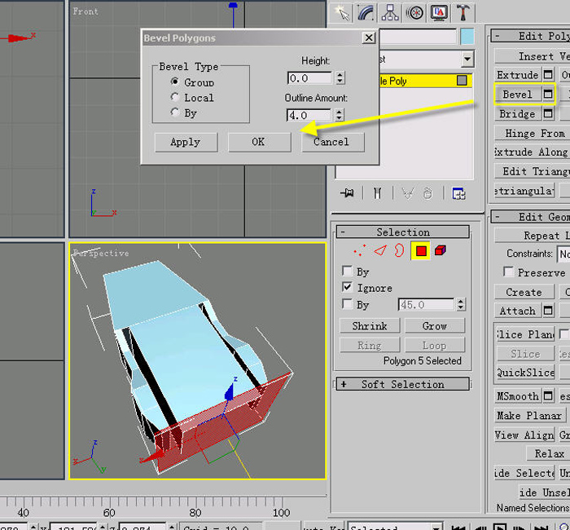Open the Utilities hammer tab
The height and width of the screenshot is (530, 570).
463,13
